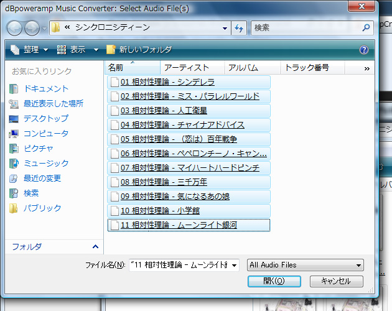Select file 02 ミス・パラレルワールド

pyautogui.click(x=189, y=96)
